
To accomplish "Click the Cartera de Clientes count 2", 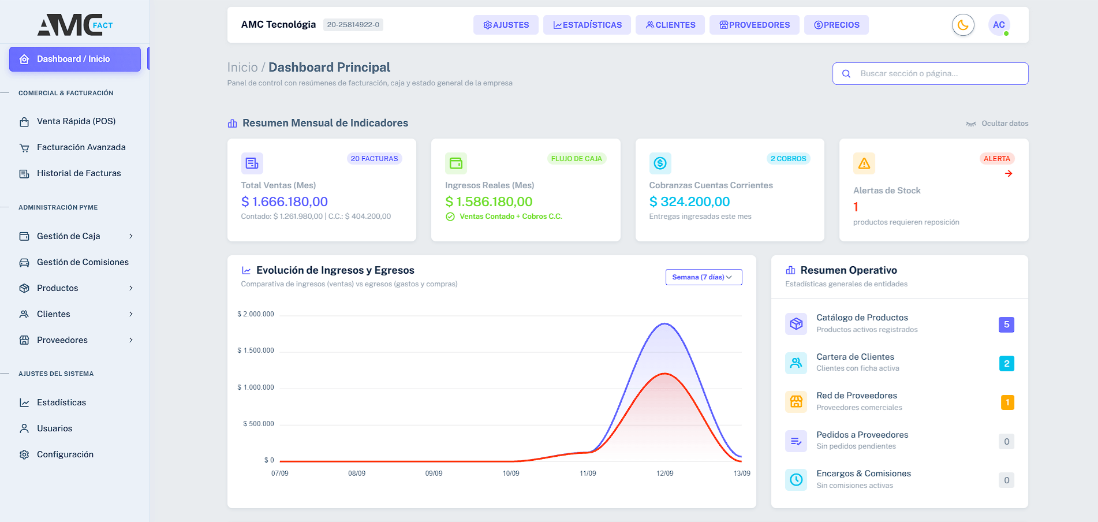I will click(x=1006, y=363).
